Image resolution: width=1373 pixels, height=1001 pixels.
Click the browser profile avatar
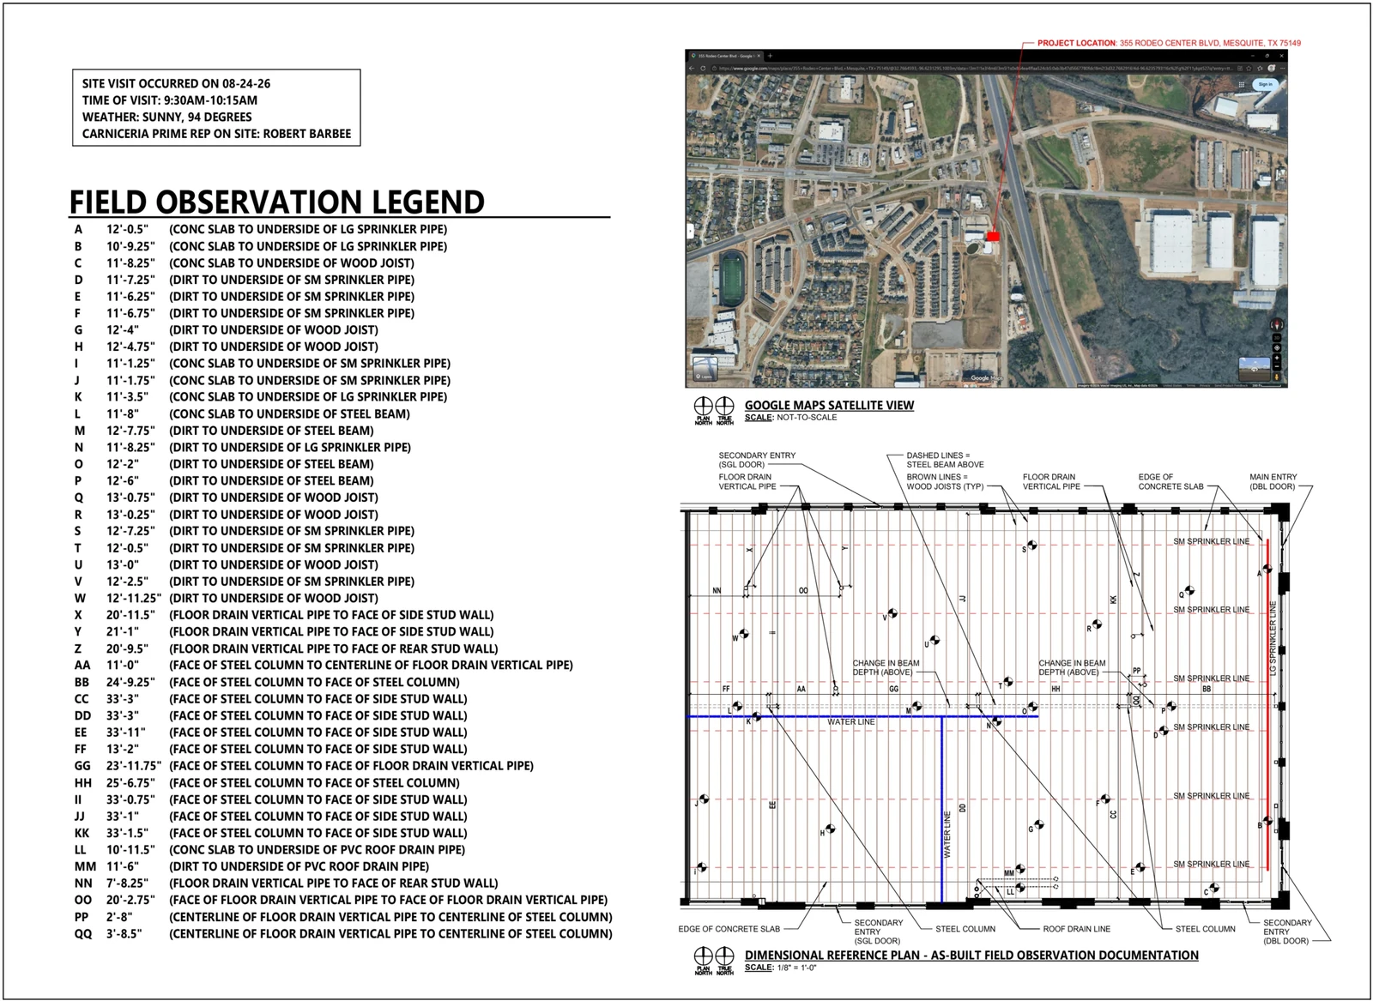coord(1271,69)
